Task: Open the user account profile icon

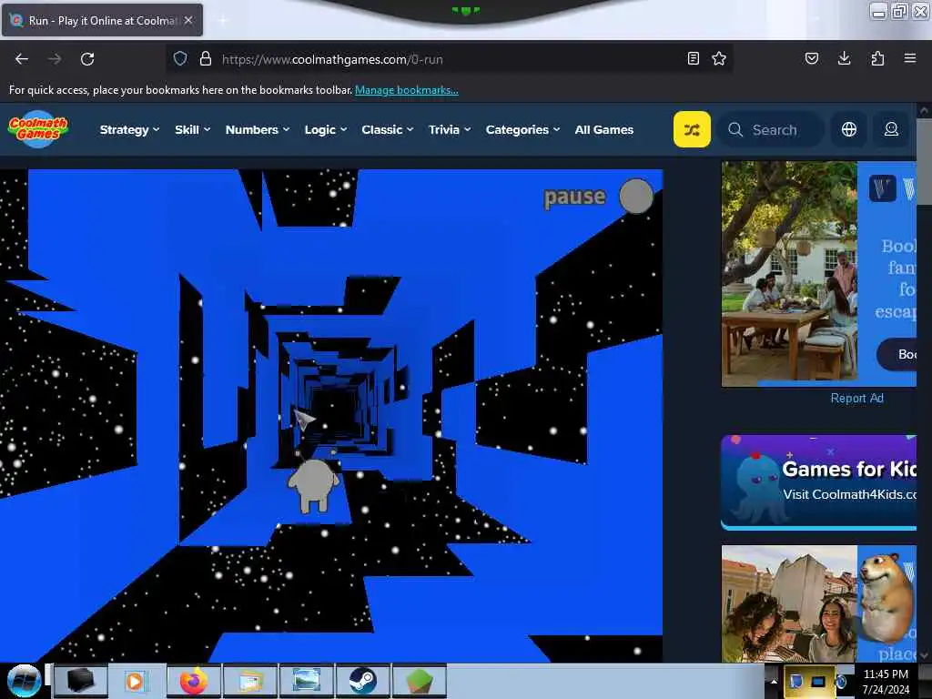Action: (891, 129)
